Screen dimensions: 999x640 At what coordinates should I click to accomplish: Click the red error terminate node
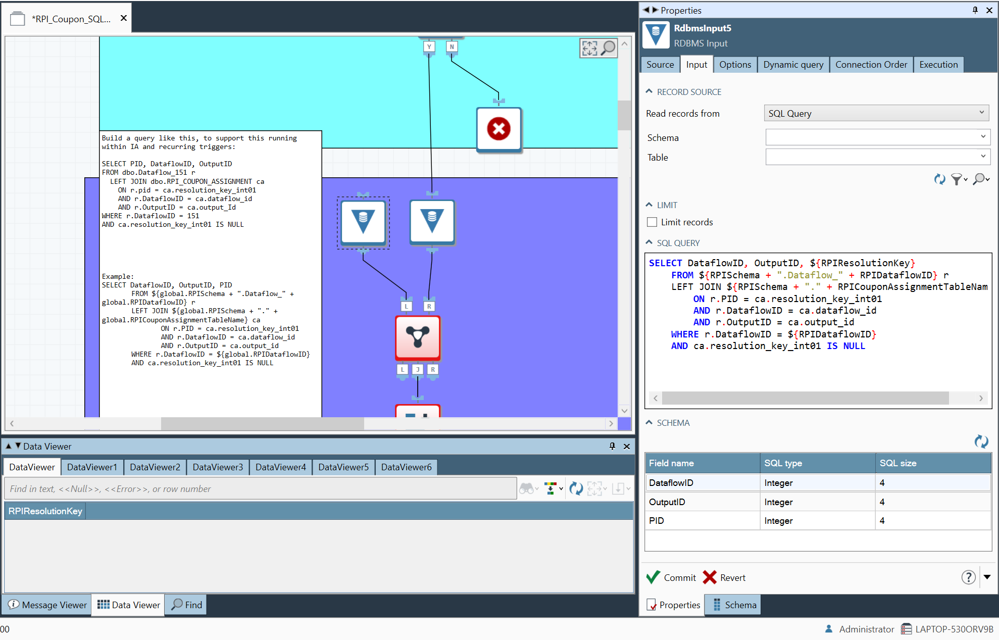click(x=498, y=129)
